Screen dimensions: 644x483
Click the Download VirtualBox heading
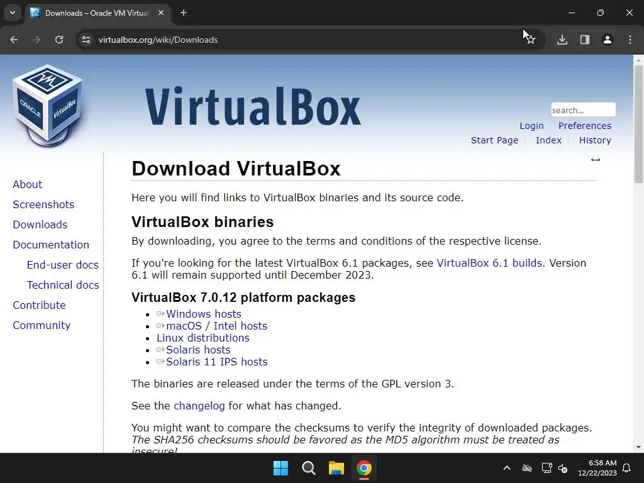tap(236, 169)
